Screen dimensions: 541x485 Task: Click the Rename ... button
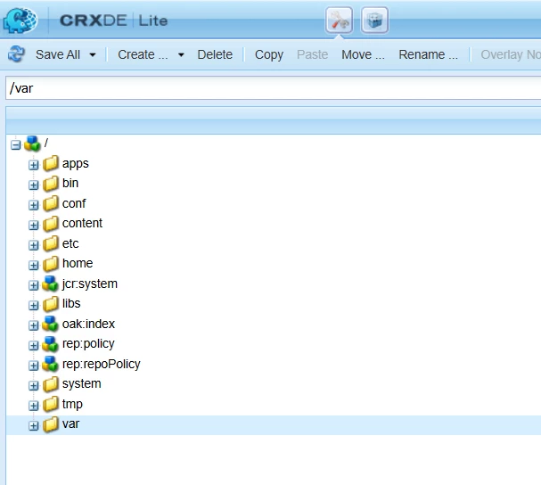click(x=428, y=54)
